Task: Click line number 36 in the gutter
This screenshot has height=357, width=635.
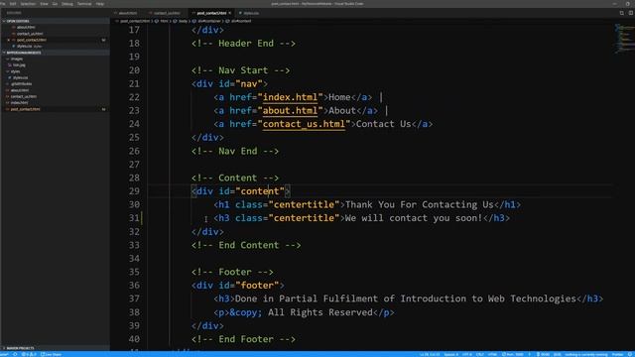Action: click(134, 286)
